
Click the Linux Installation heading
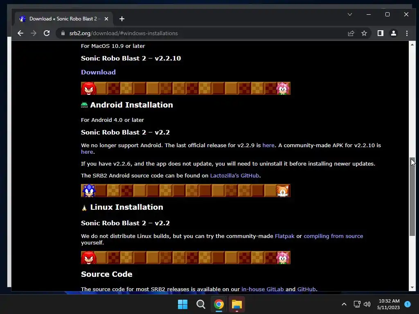pos(127,207)
